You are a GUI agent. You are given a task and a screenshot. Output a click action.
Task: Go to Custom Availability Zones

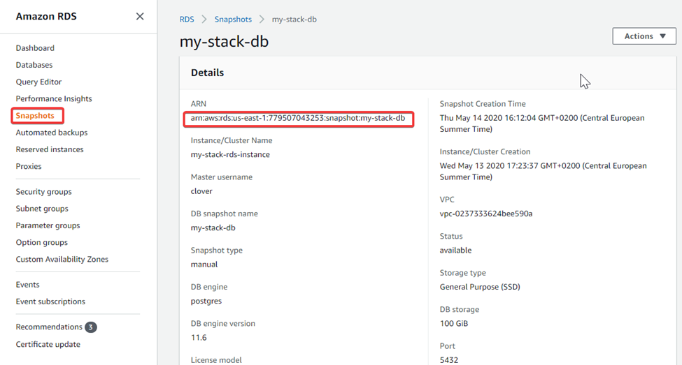(62, 259)
